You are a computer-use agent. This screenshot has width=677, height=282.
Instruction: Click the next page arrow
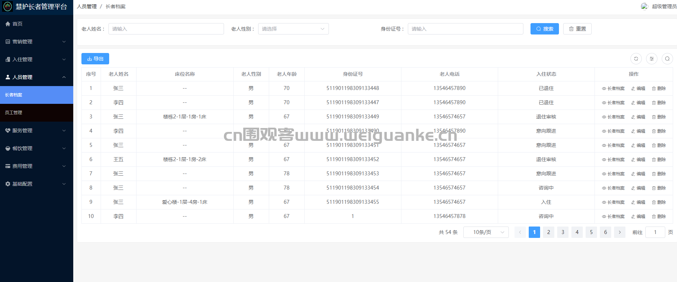tap(620, 232)
